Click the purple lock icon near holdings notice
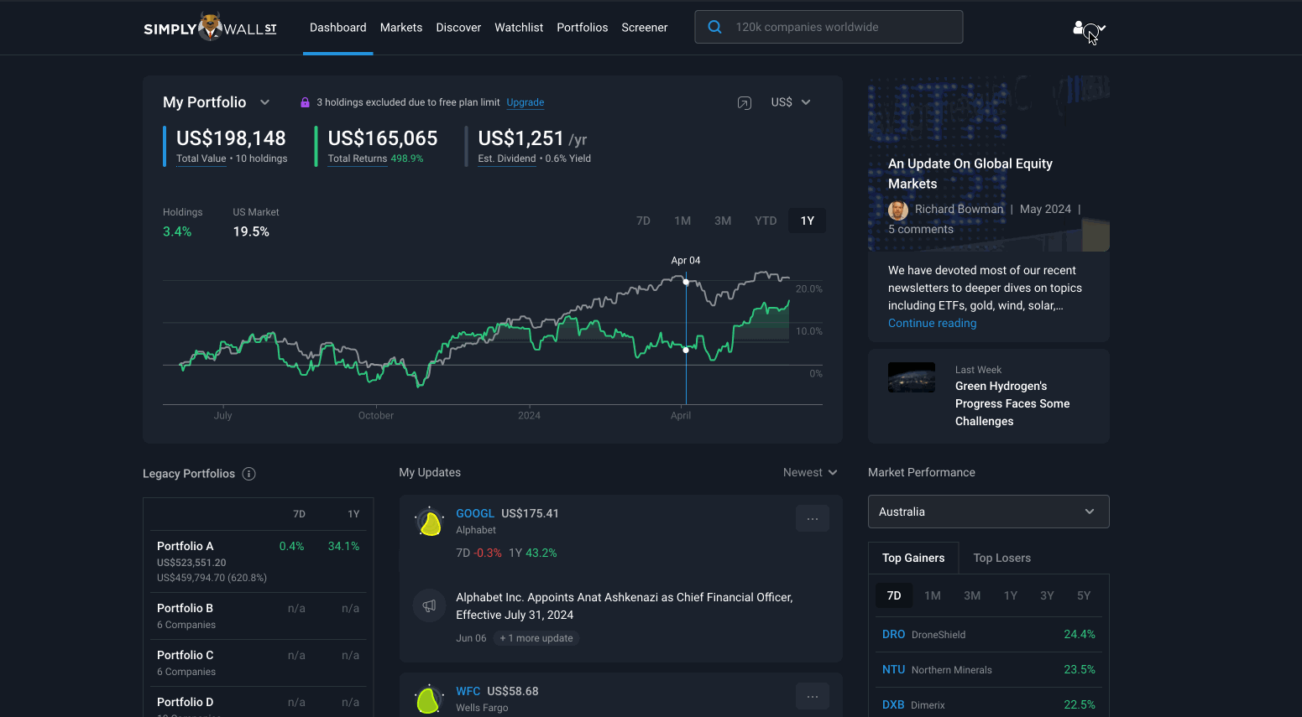1302x717 pixels. 305,102
